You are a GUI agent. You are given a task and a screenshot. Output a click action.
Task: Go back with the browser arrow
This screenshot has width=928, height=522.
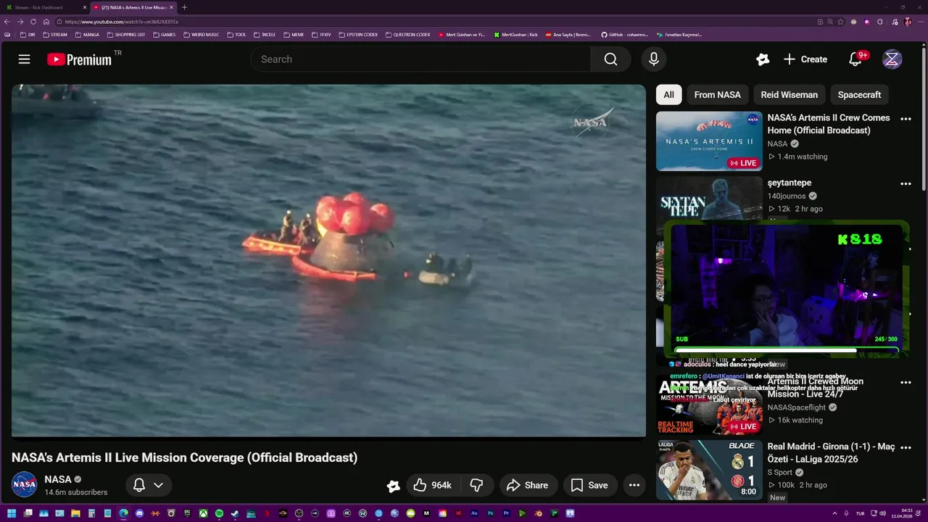point(7,22)
